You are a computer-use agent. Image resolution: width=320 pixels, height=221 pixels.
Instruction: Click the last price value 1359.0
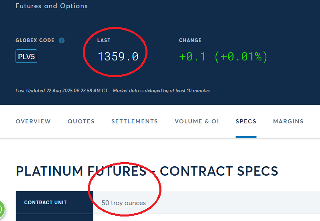click(118, 56)
